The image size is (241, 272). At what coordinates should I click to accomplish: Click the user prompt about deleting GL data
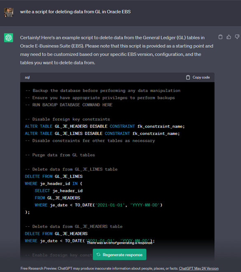pos(75,12)
